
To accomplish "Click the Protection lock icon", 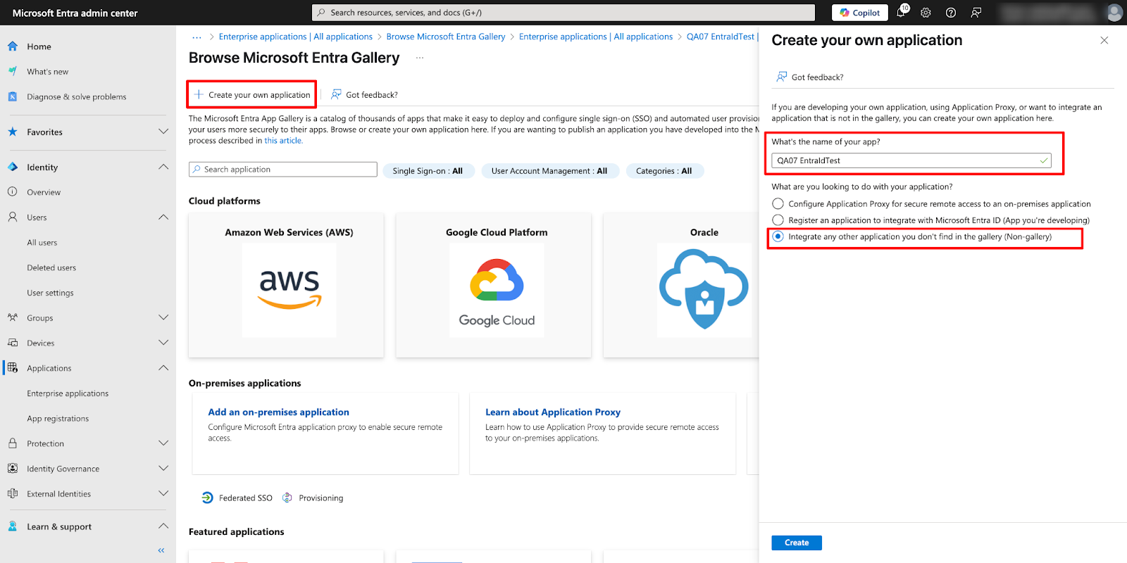I will (x=13, y=443).
